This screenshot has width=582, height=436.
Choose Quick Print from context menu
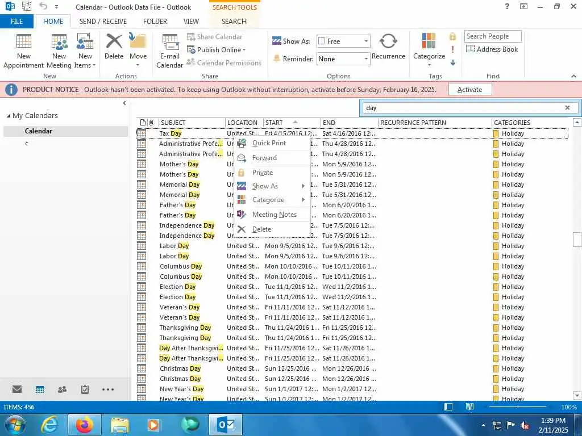pyautogui.click(x=272, y=143)
